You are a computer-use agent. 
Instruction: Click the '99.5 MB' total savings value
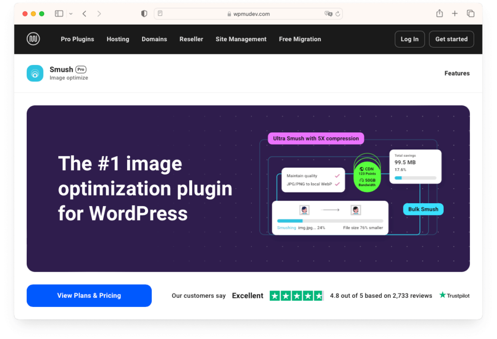pos(405,162)
